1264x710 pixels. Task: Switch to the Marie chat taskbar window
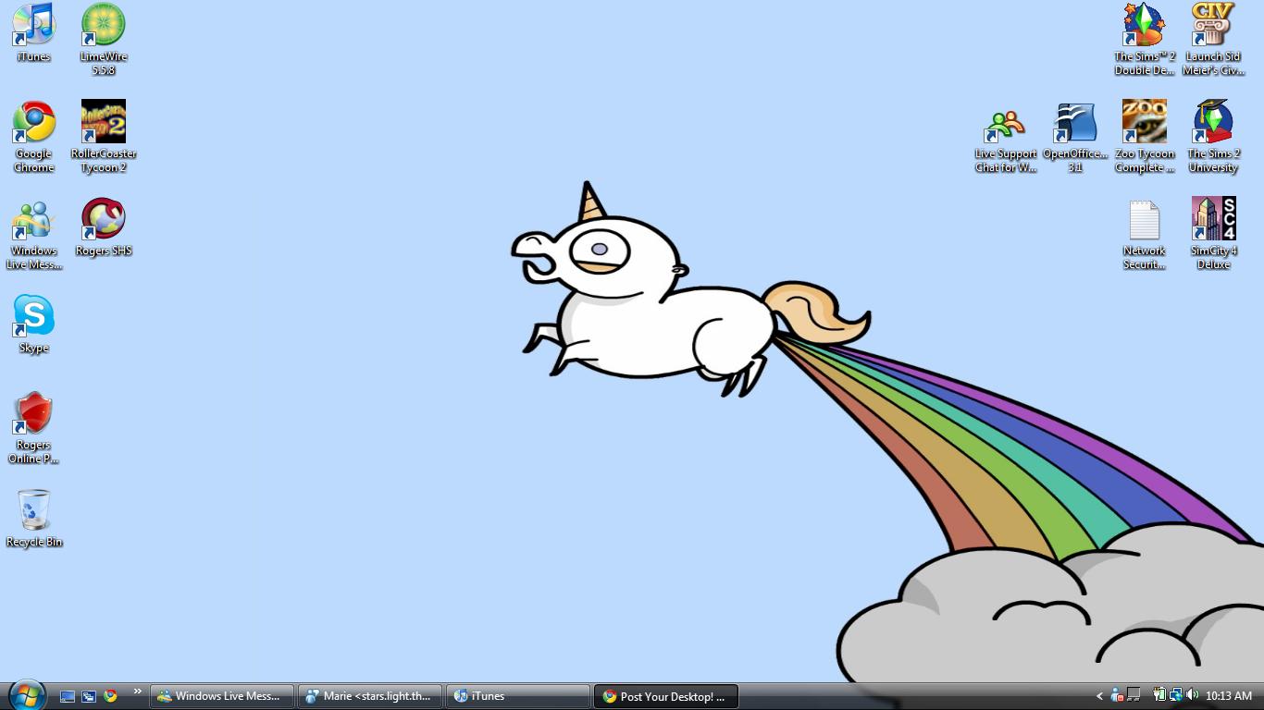[x=370, y=696]
